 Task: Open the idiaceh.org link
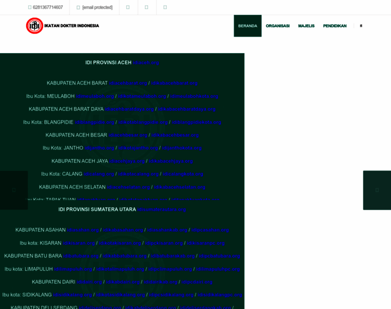click(x=146, y=63)
